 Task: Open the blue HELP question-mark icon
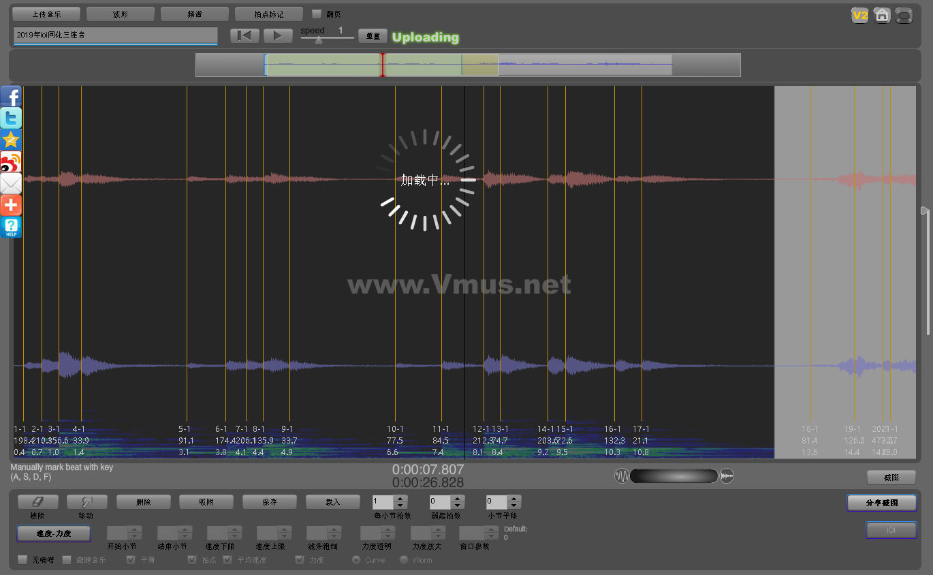tap(11, 227)
